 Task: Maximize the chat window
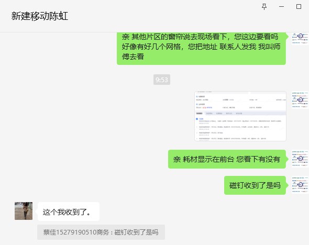tap(299, 7)
